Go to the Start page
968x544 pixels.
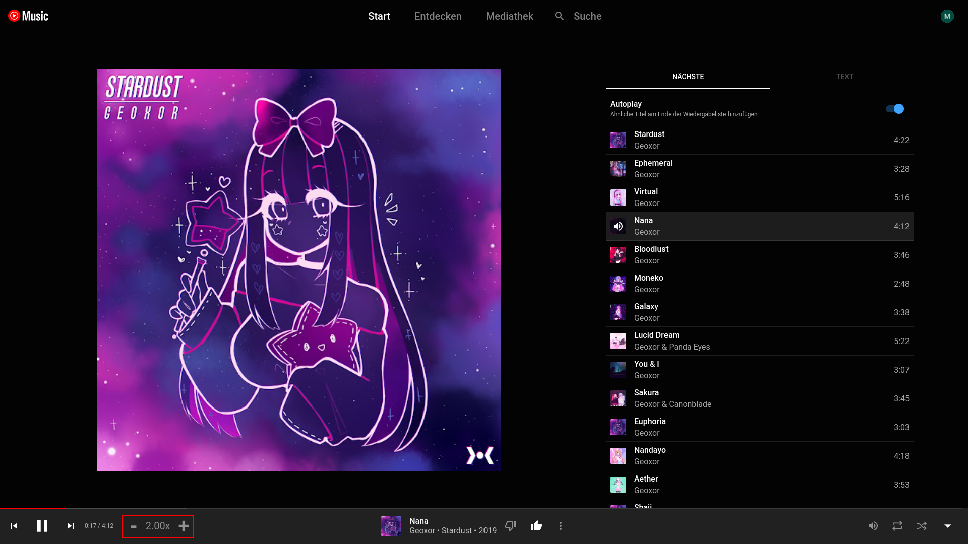click(379, 16)
